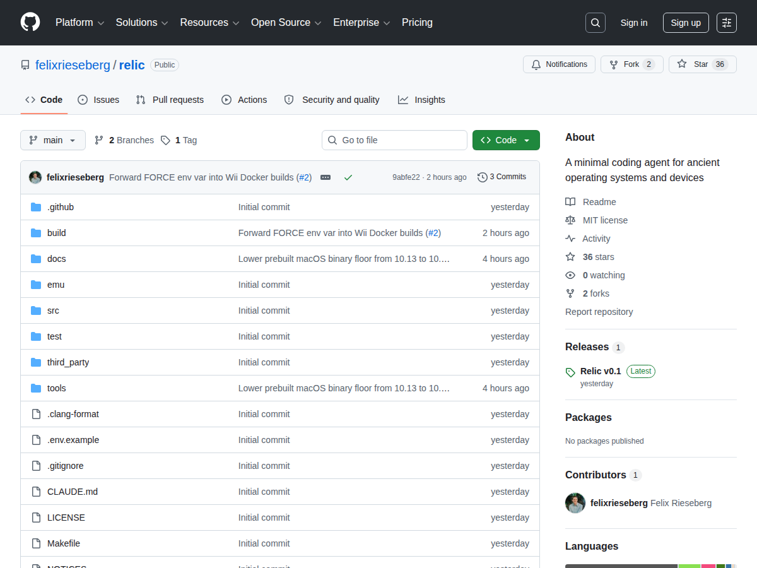Viewport: 757px width, 568px height.
Task: Click the Notifications bell button
Action: tap(559, 64)
